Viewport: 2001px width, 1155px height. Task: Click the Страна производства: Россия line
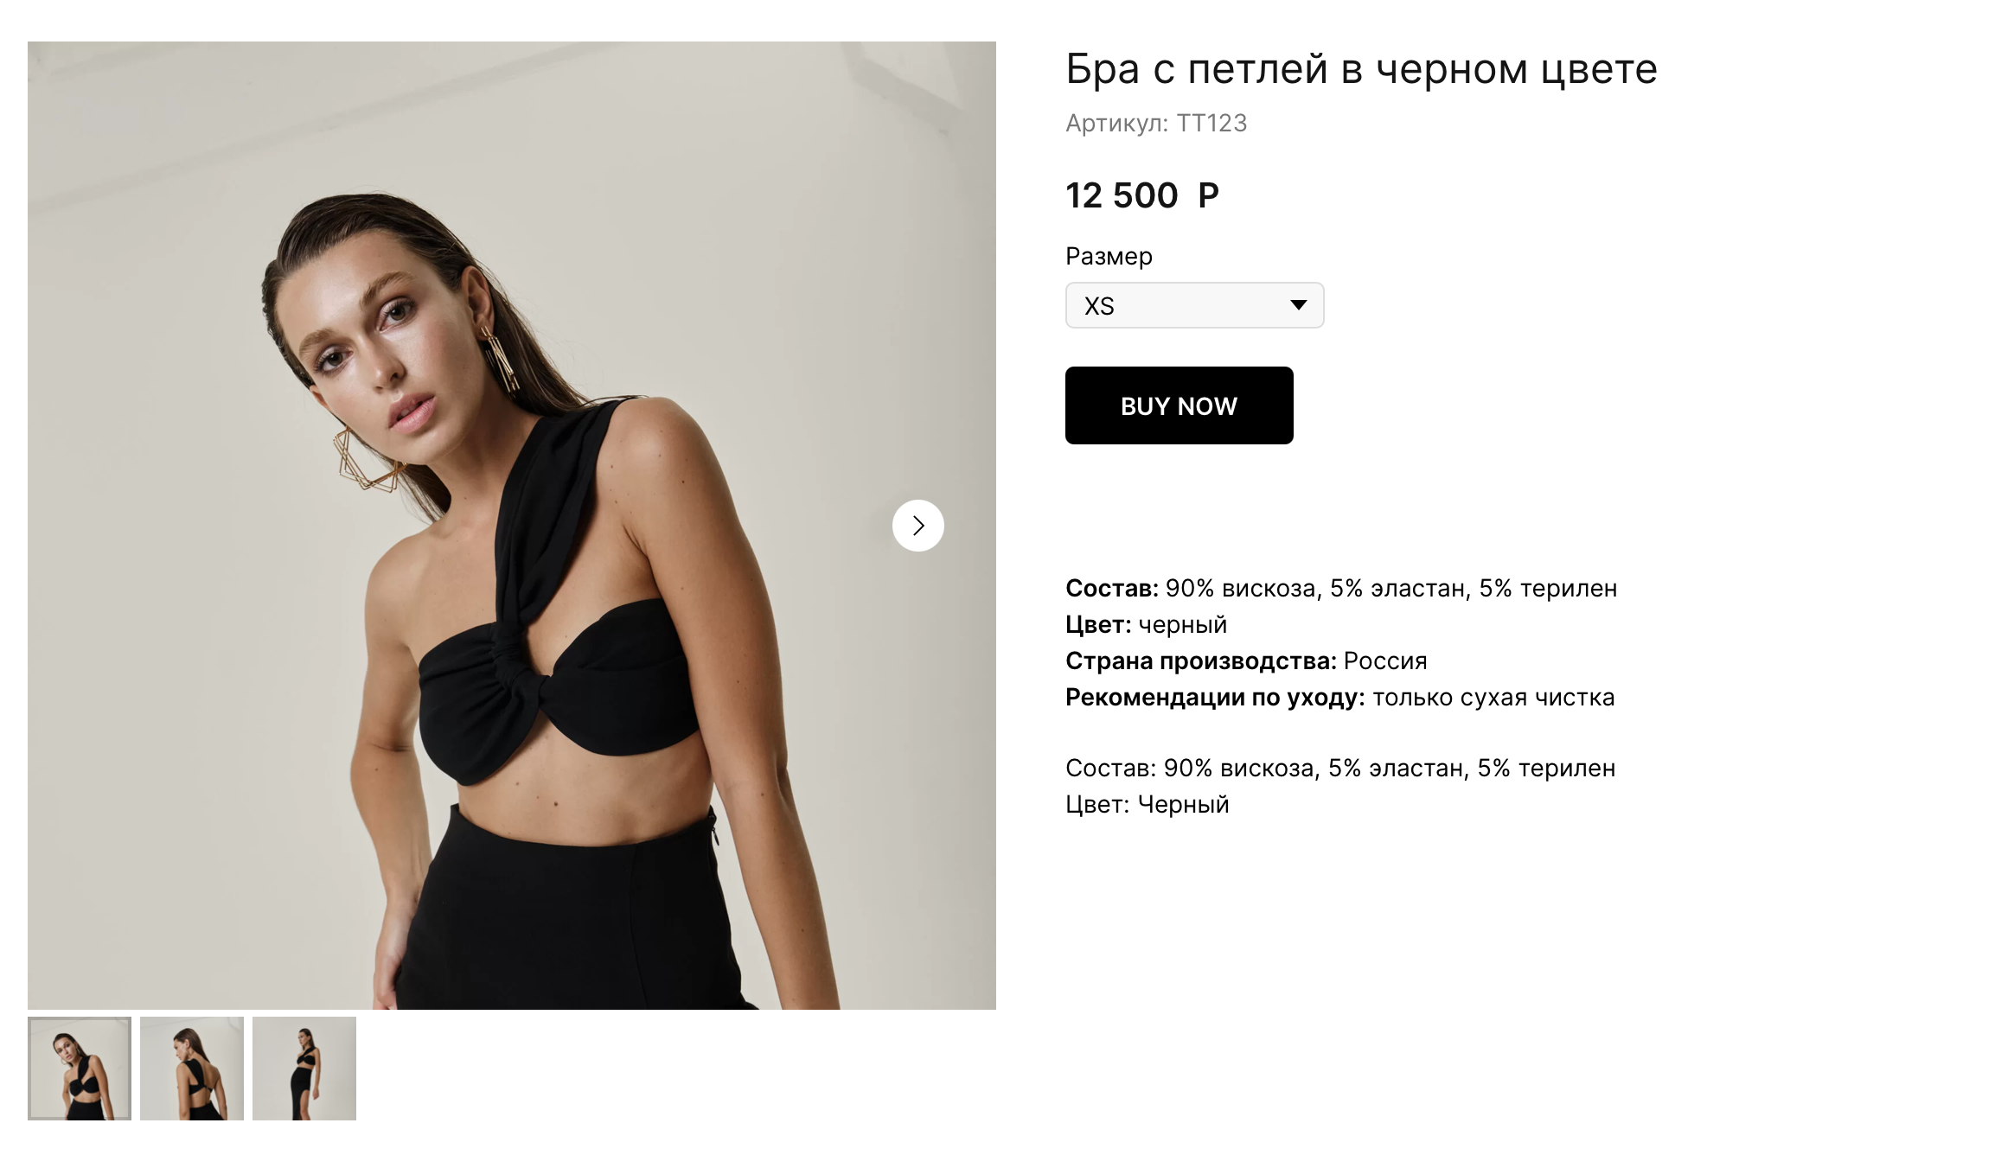(x=1246, y=661)
